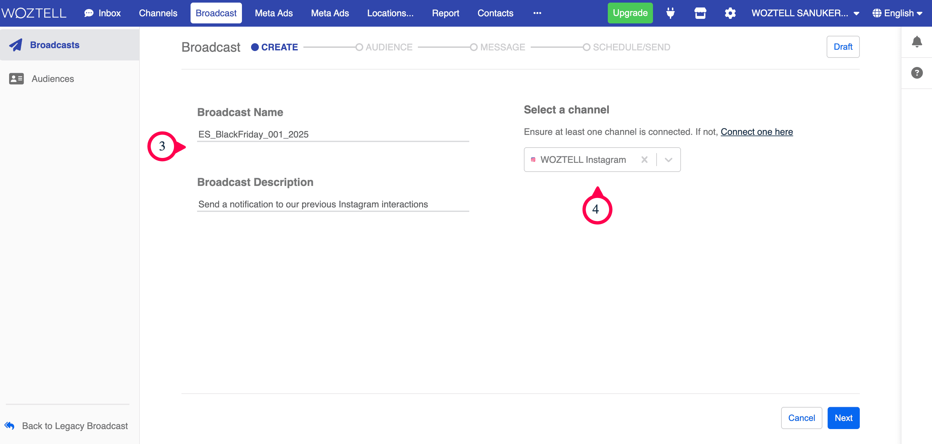The image size is (932, 444).
Task: Open the help question mark icon
Action: point(916,73)
